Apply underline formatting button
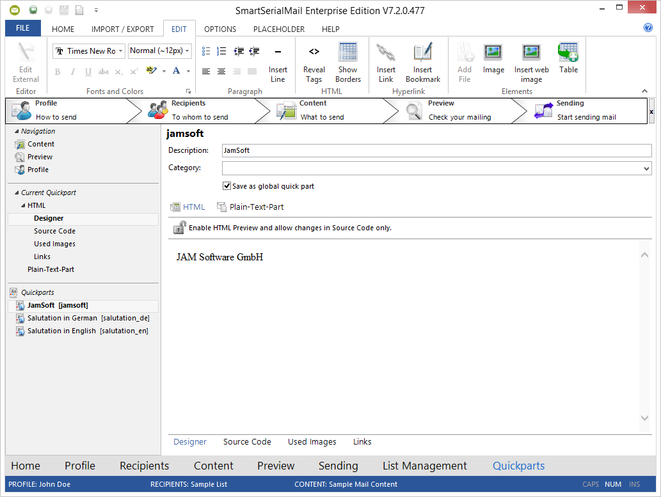 coord(88,72)
